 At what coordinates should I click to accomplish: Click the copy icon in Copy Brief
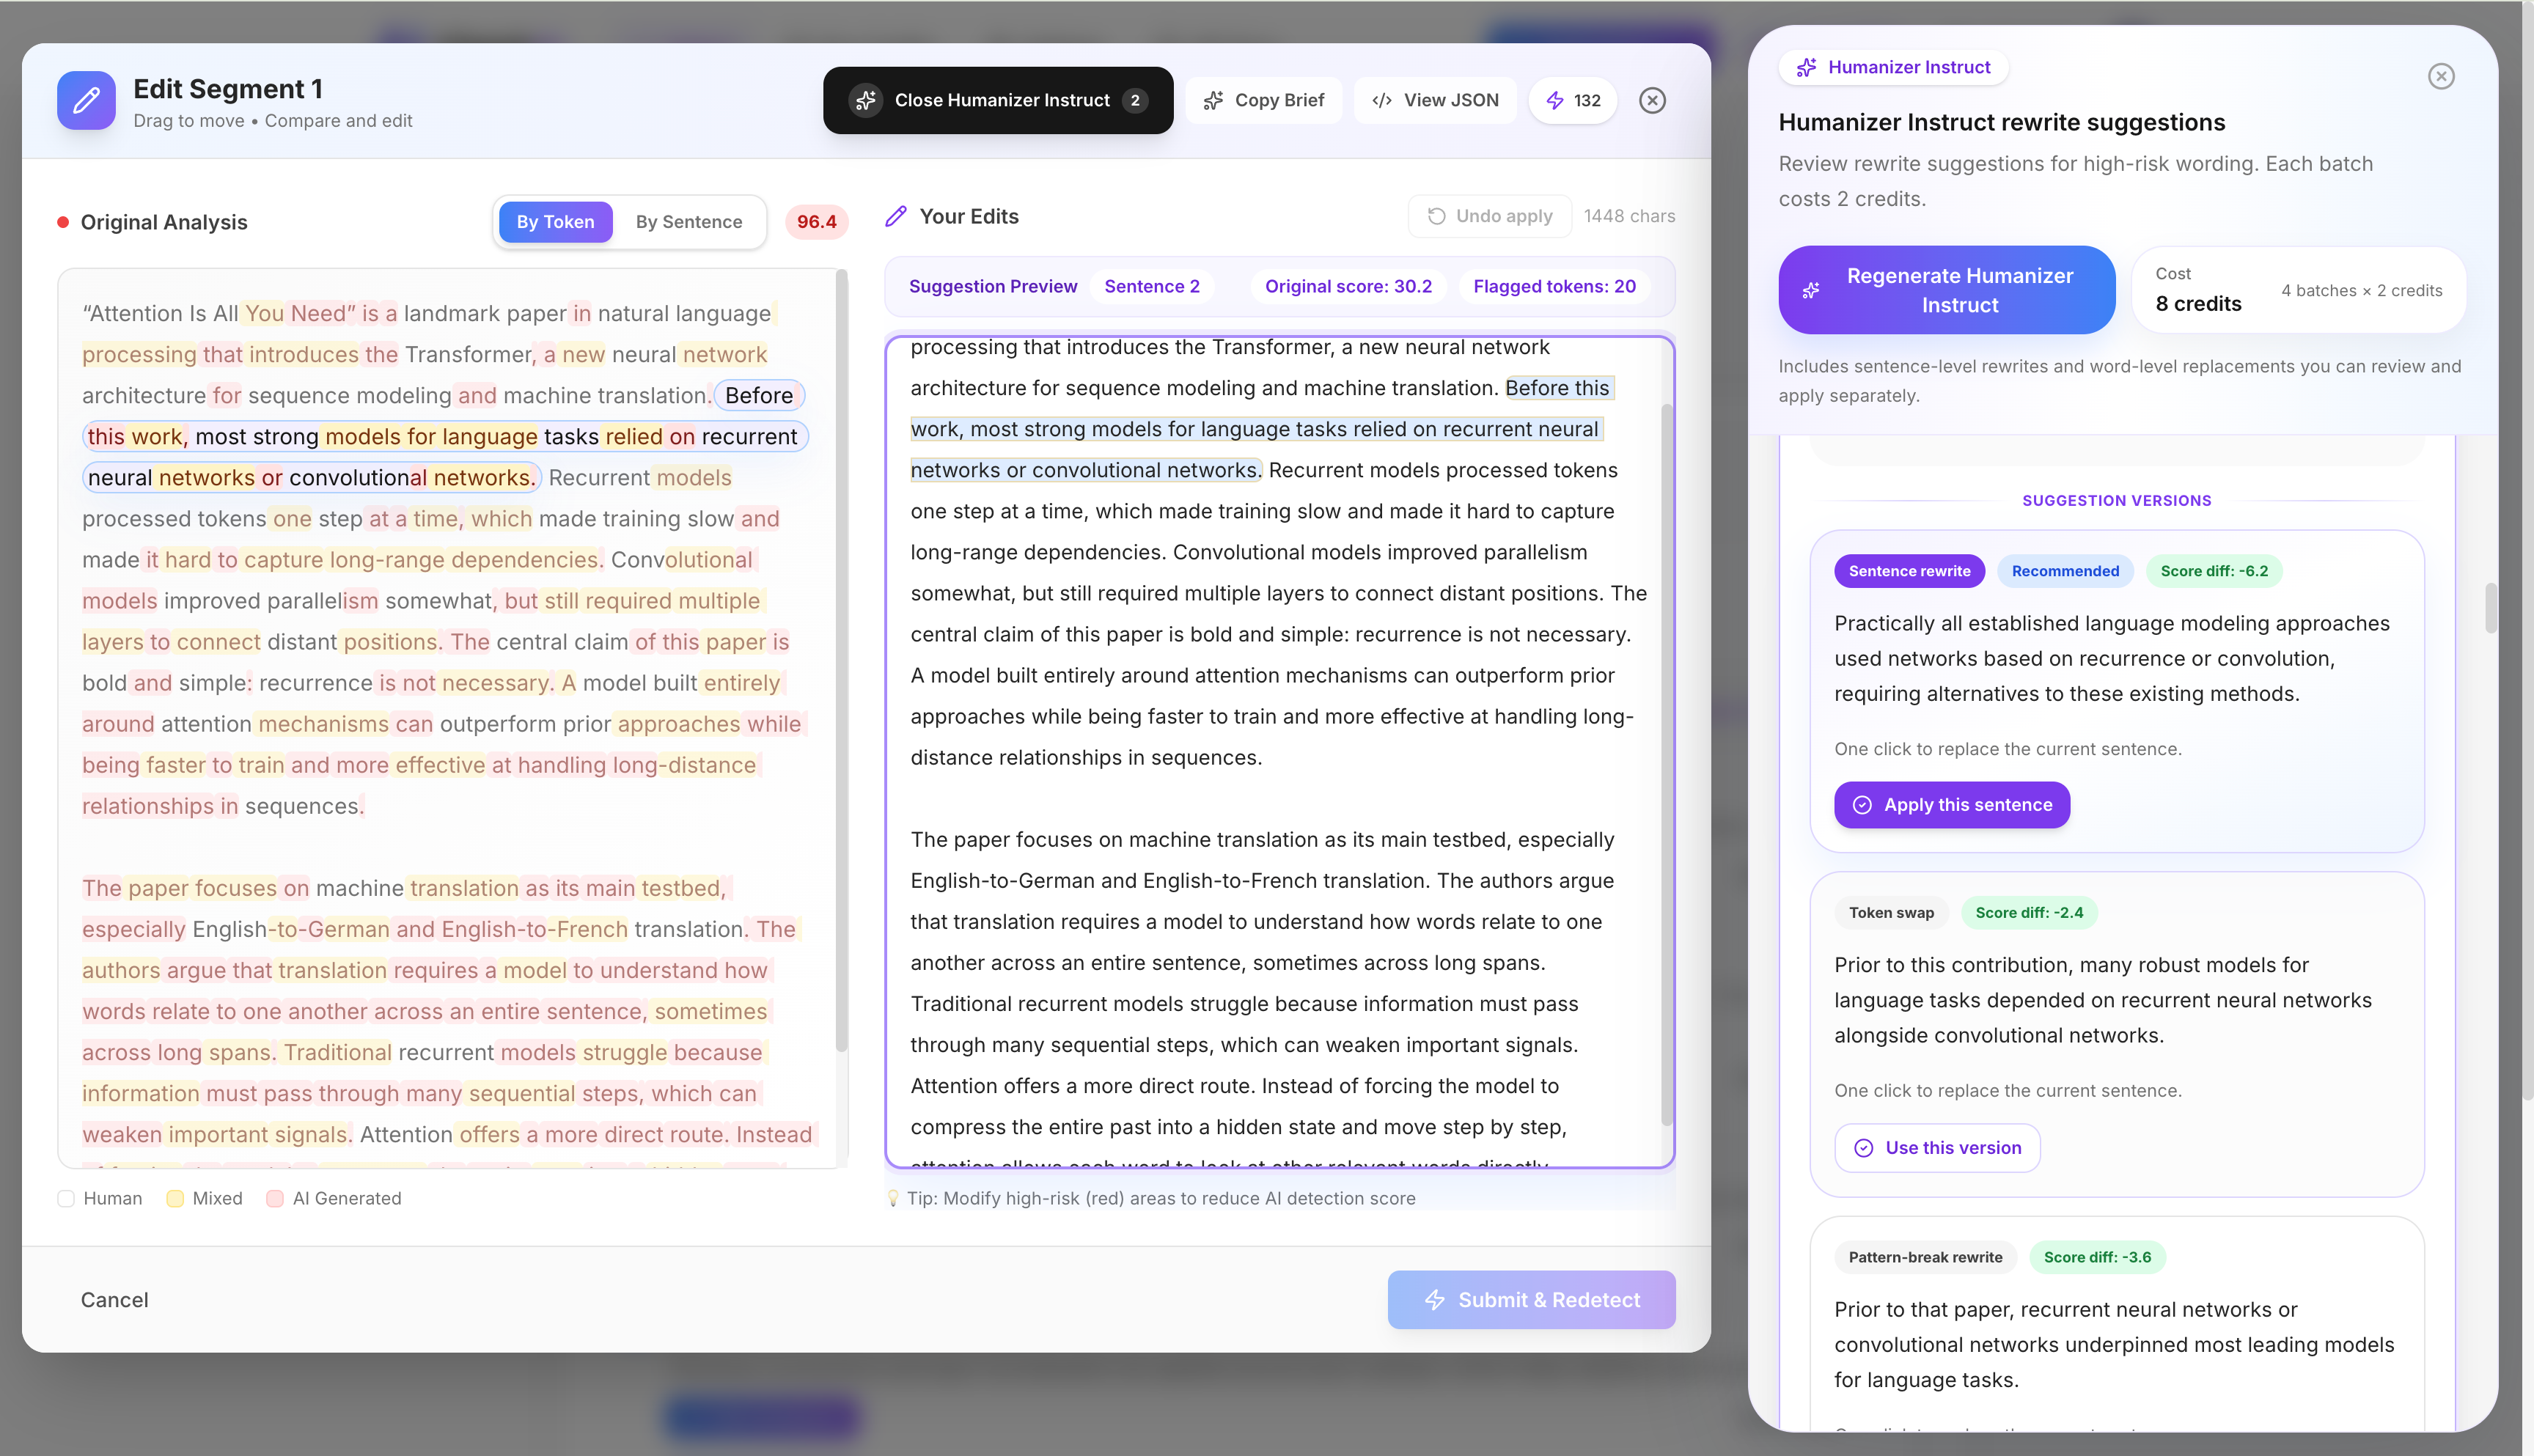pos(1213,100)
